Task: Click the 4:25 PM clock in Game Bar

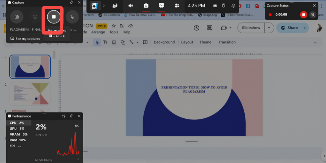Action: tap(196, 6)
